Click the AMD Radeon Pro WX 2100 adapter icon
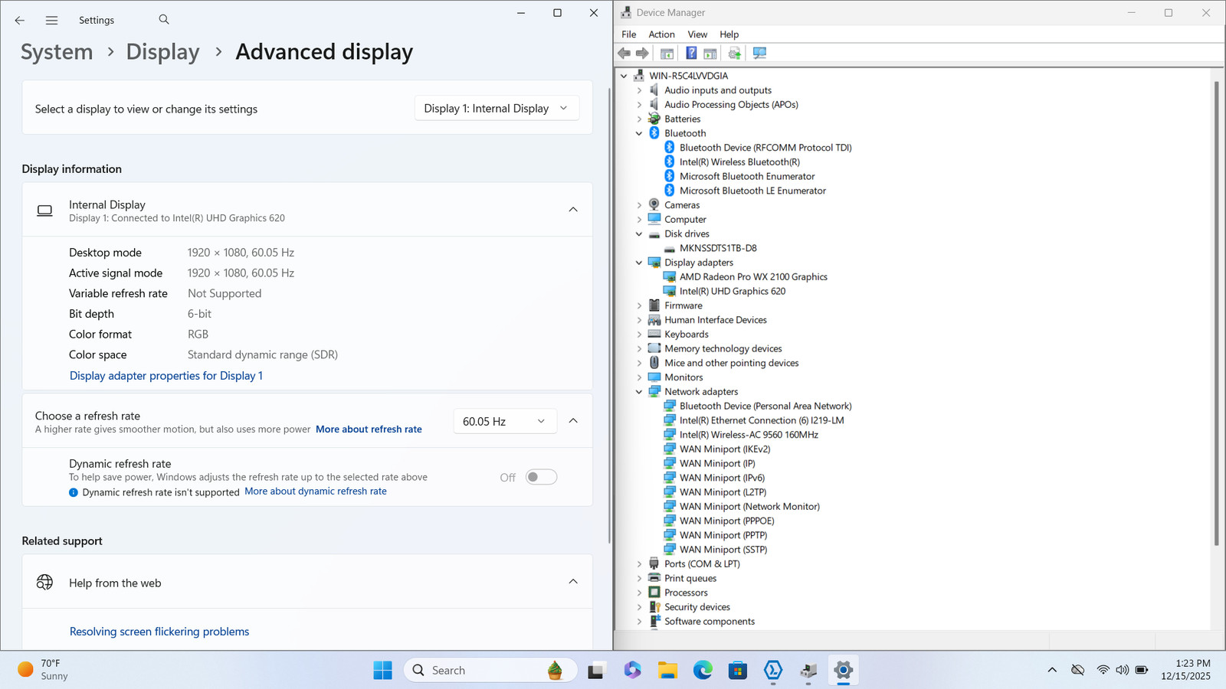This screenshot has width=1226, height=689. 670,277
